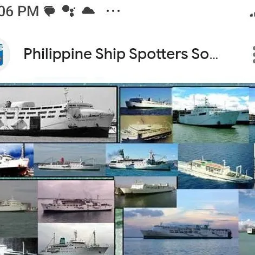Open the sunset long ferry photo

[x=181, y=231]
